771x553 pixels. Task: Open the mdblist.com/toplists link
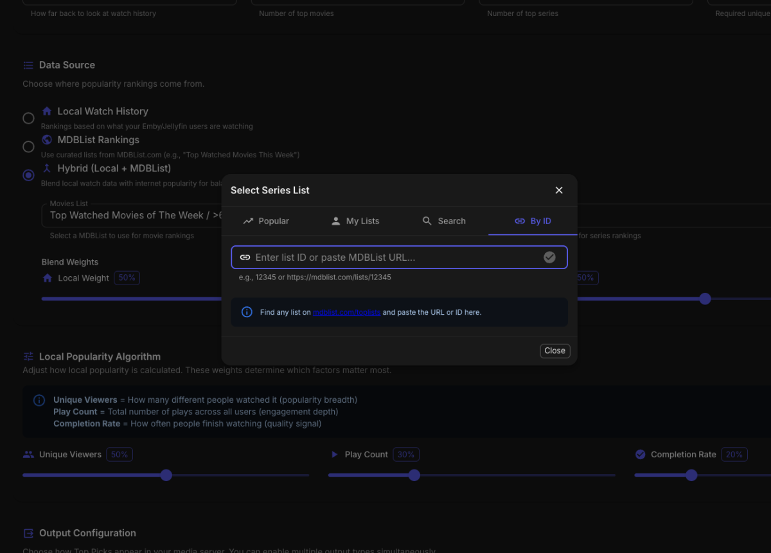point(346,312)
